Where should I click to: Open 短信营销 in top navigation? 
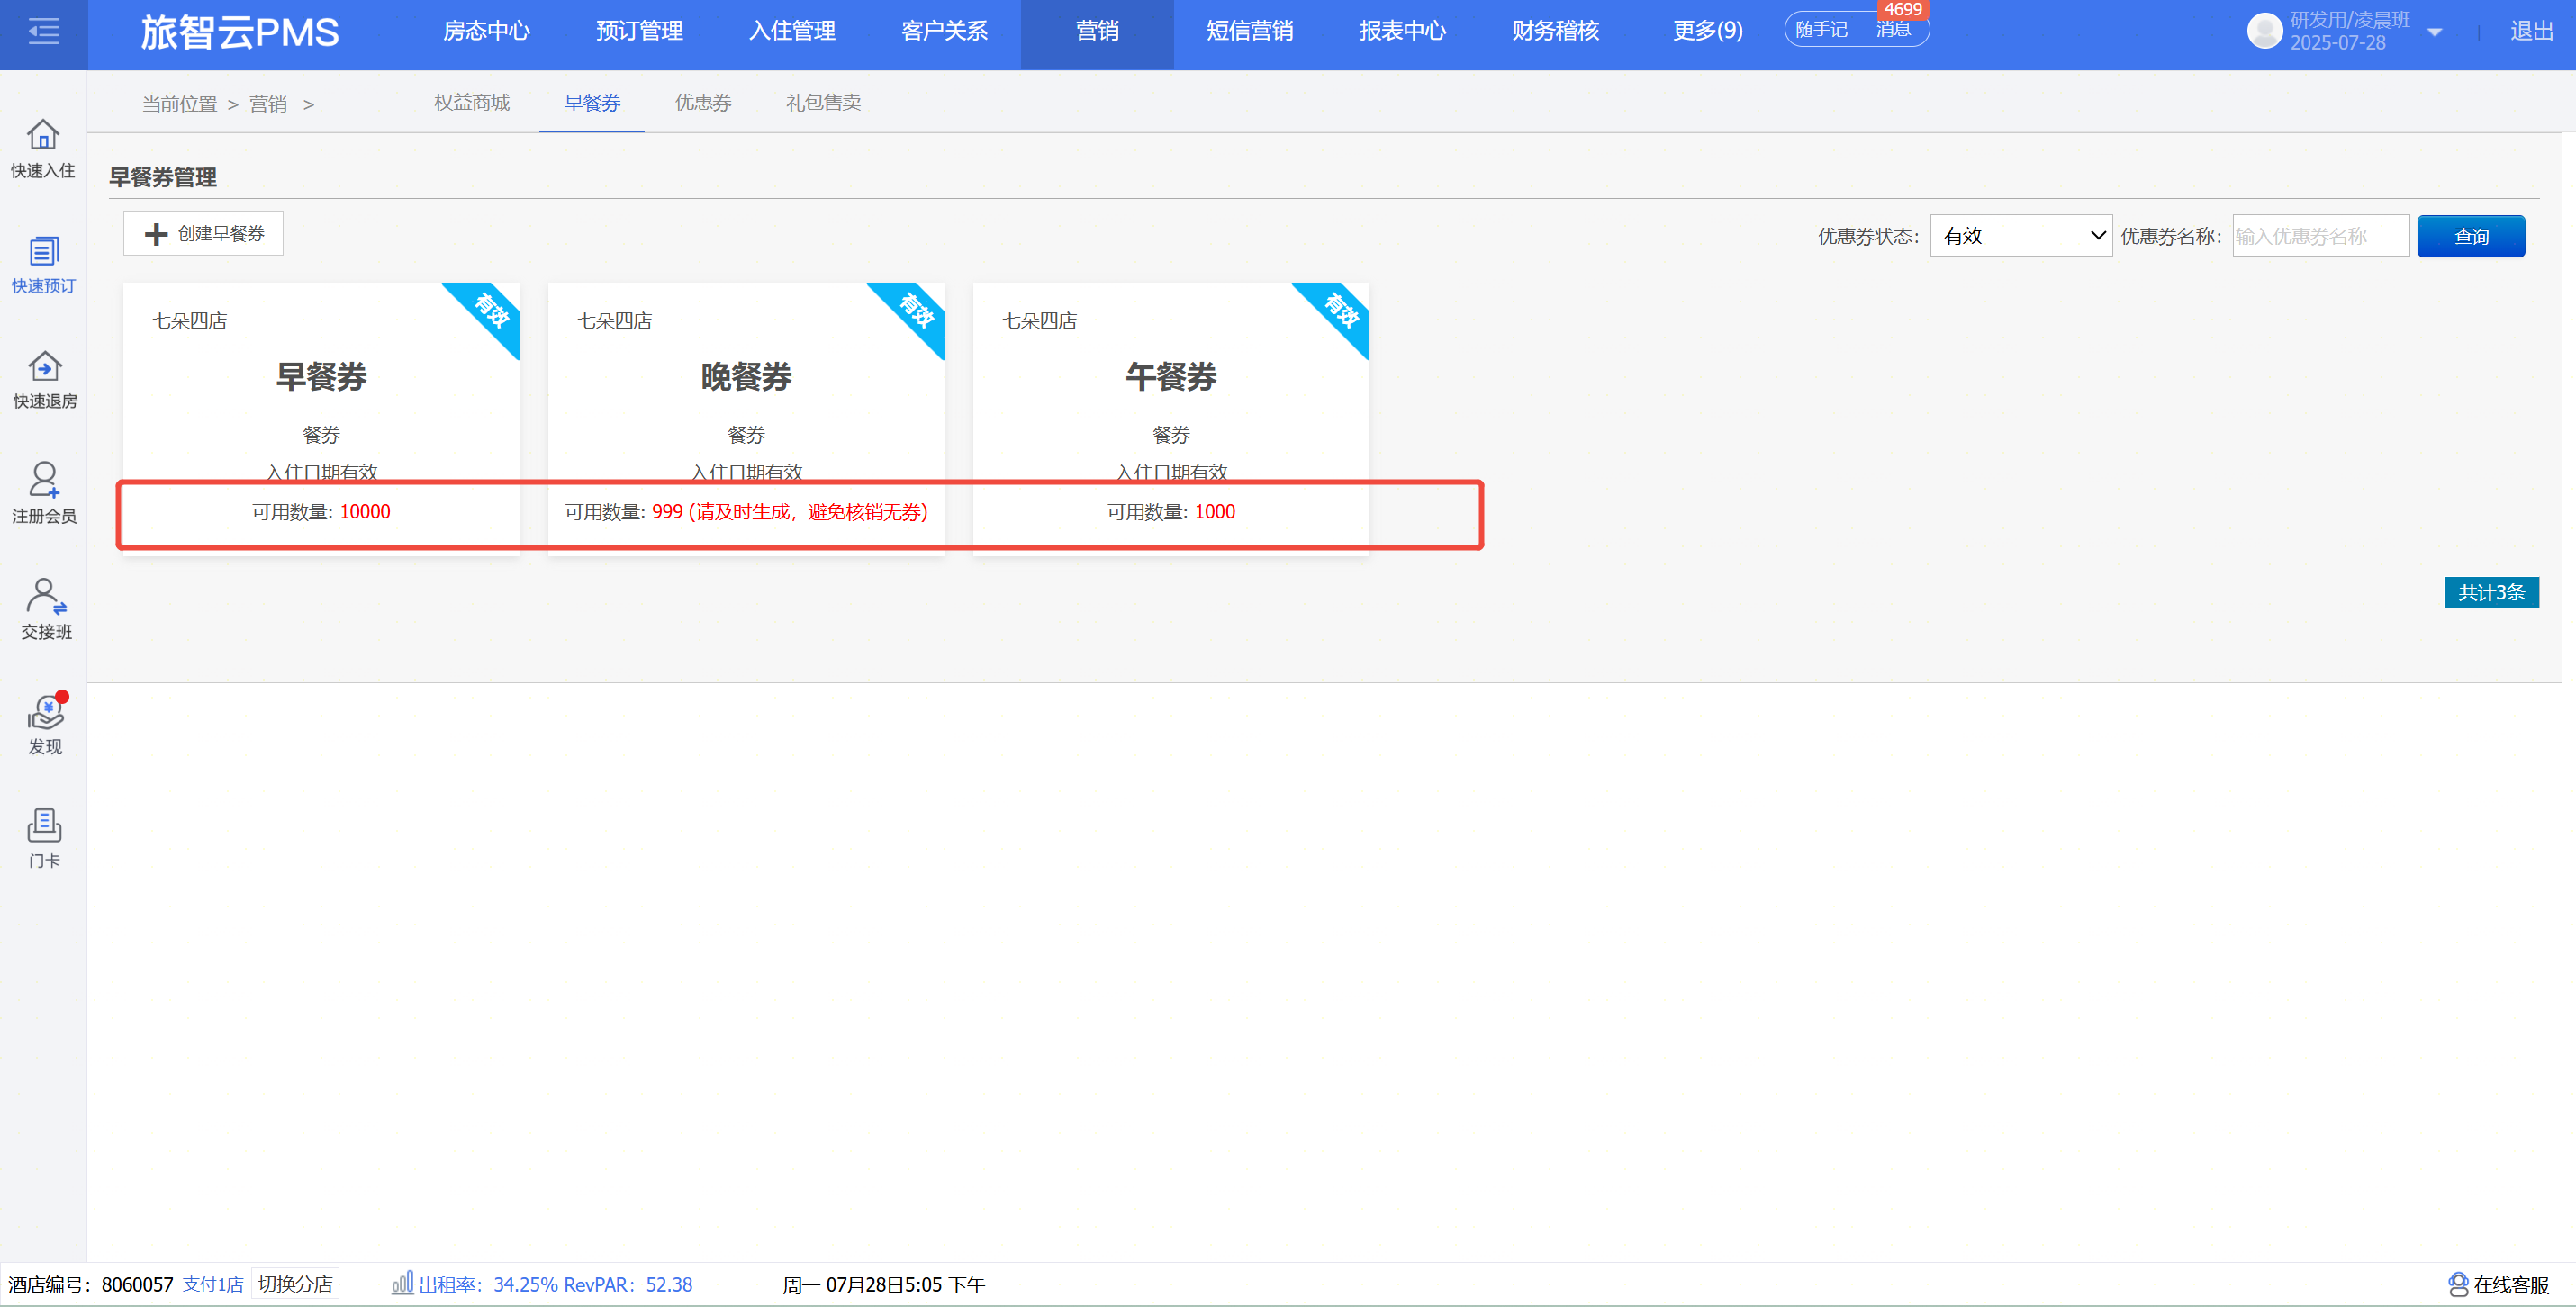pyautogui.click(x=1250, y=31)
